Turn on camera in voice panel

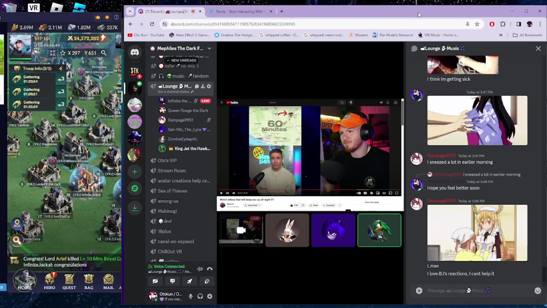click(155, 281)
